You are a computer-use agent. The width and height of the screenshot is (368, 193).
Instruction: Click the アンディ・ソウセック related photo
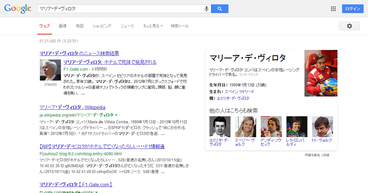point(271,127)
